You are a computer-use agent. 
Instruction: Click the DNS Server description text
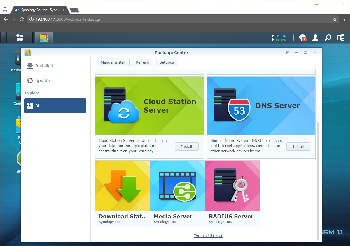tap(246, 146)
